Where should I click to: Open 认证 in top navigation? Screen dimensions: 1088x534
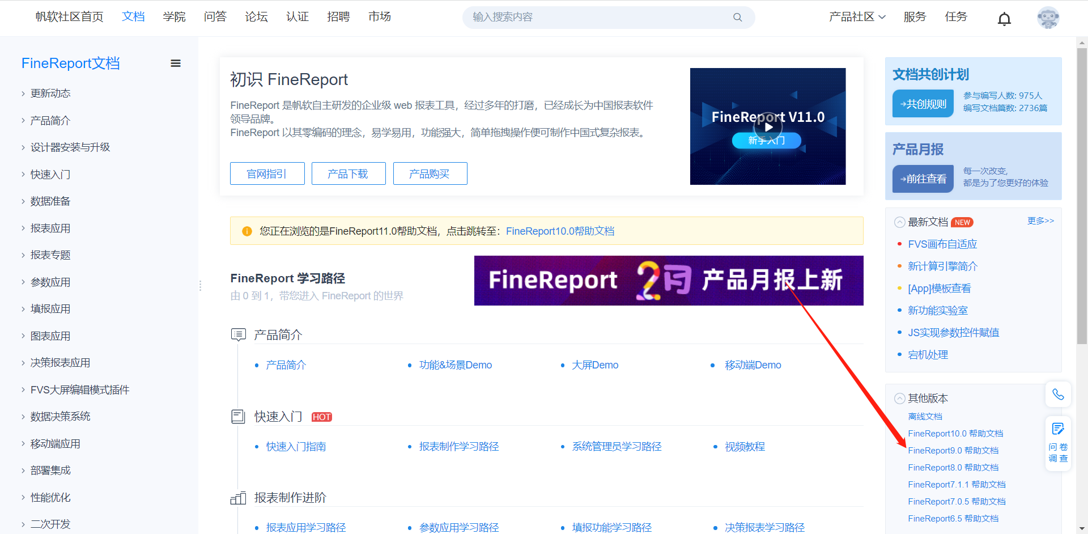297,17
